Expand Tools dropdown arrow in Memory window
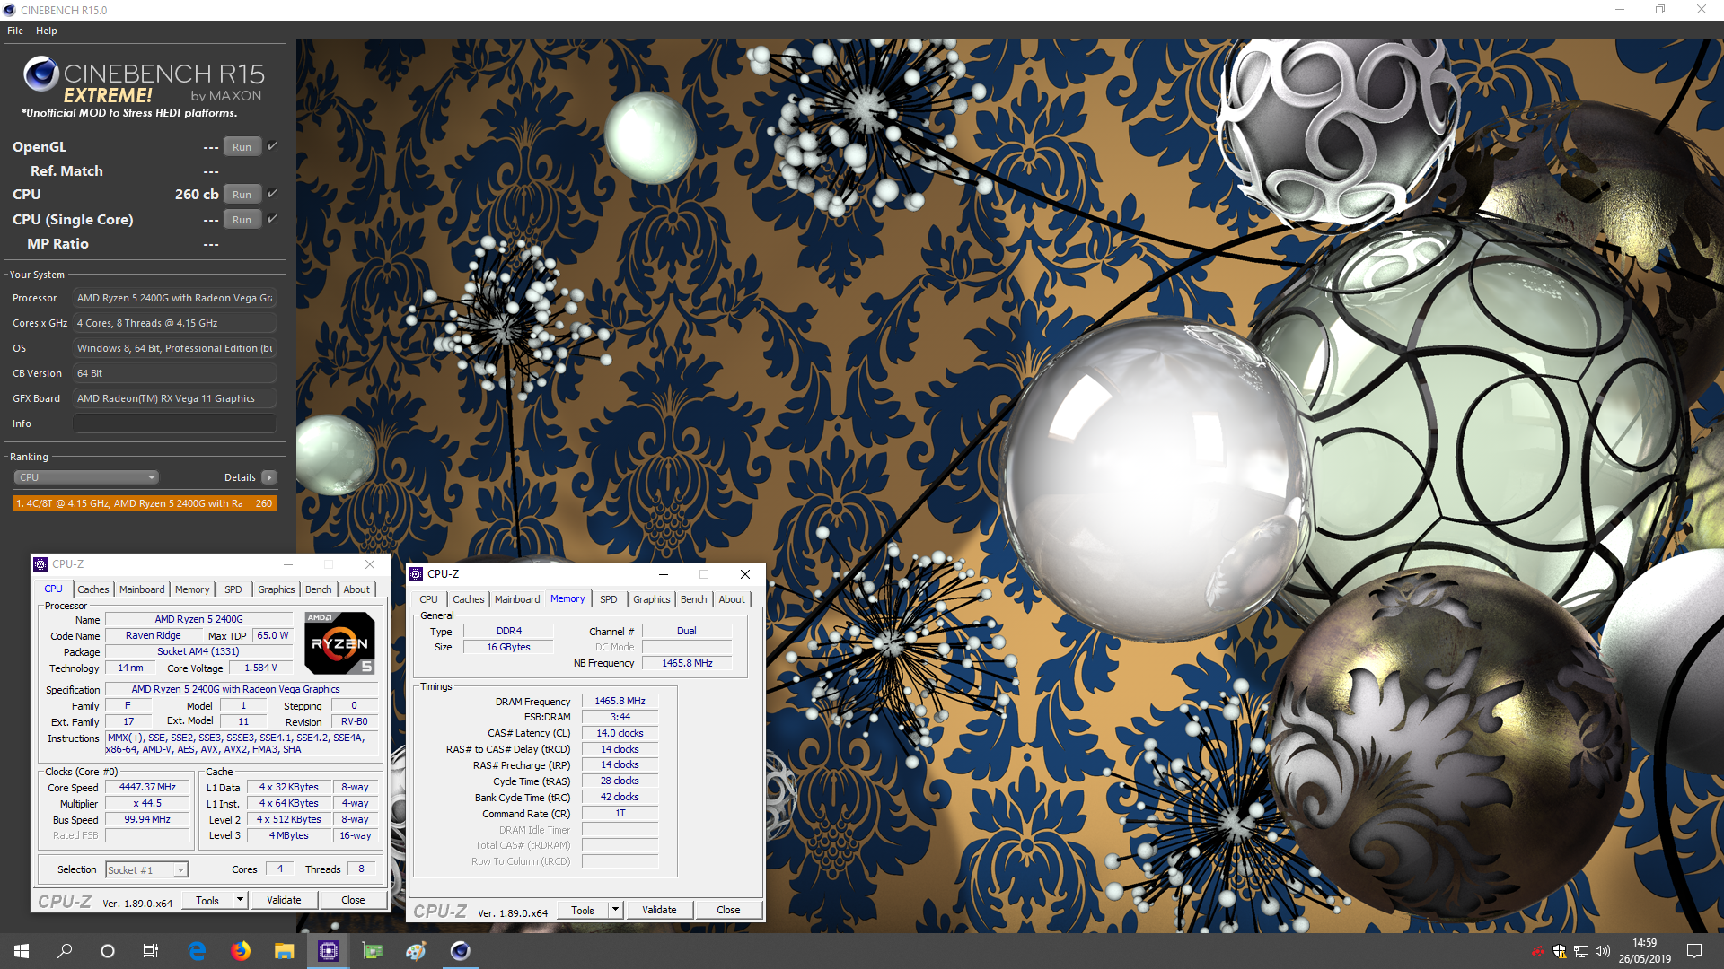 tap(615, 910)
